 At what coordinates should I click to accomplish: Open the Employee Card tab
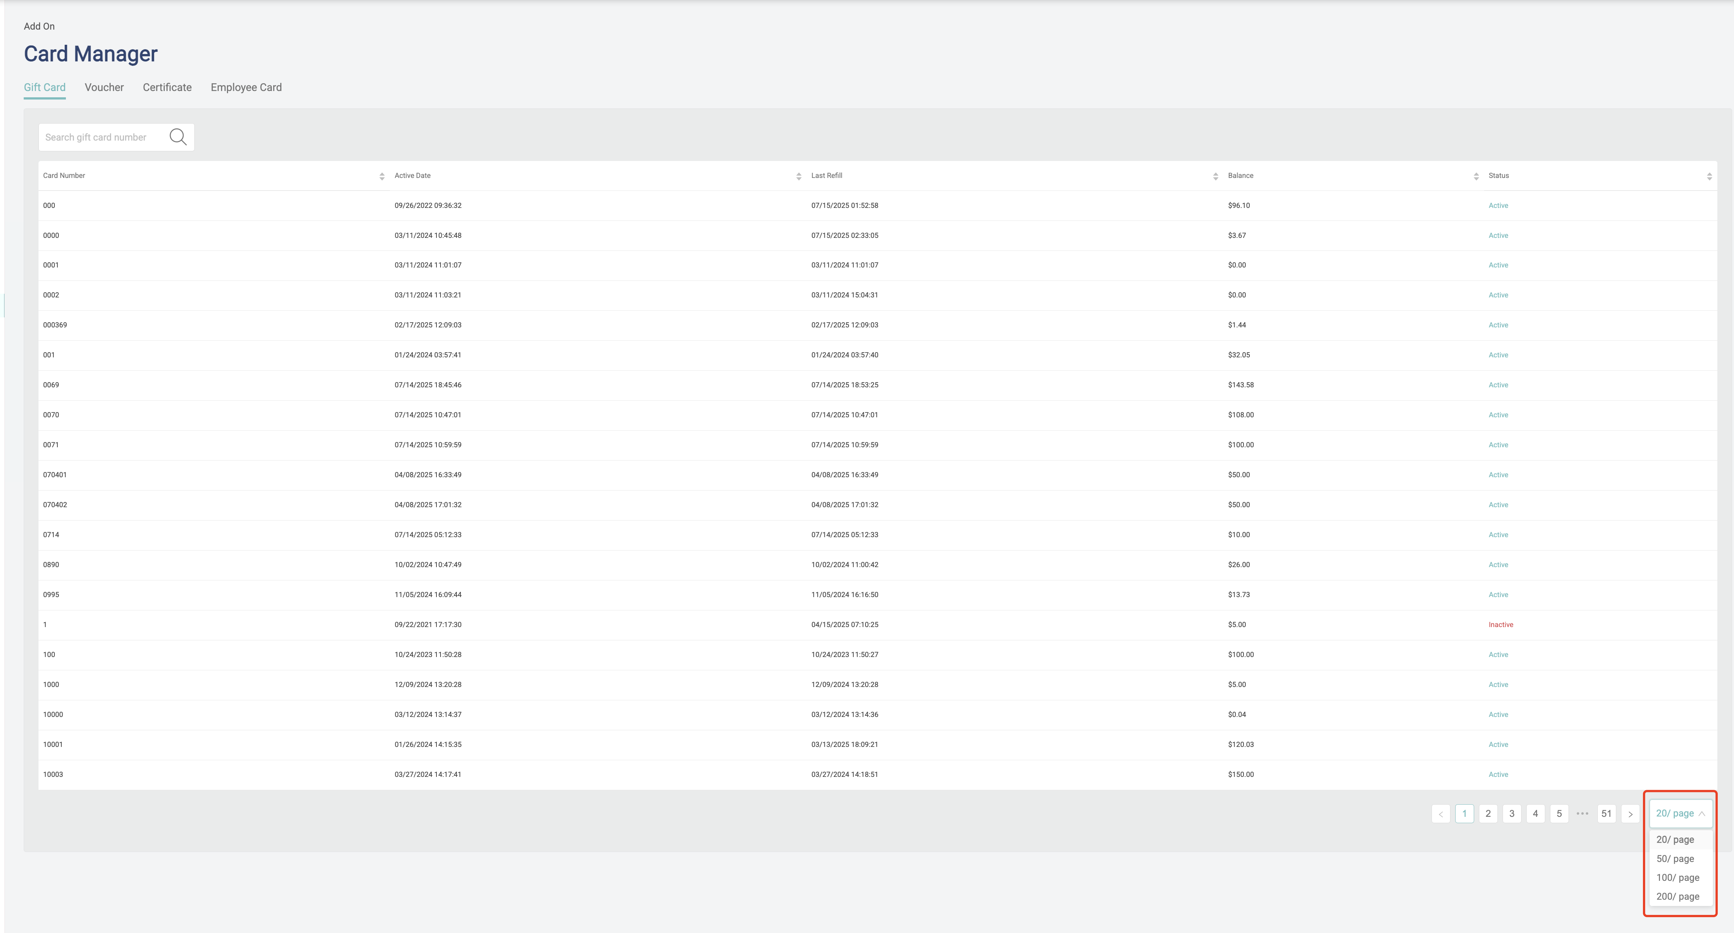click(x=247, y=87)
